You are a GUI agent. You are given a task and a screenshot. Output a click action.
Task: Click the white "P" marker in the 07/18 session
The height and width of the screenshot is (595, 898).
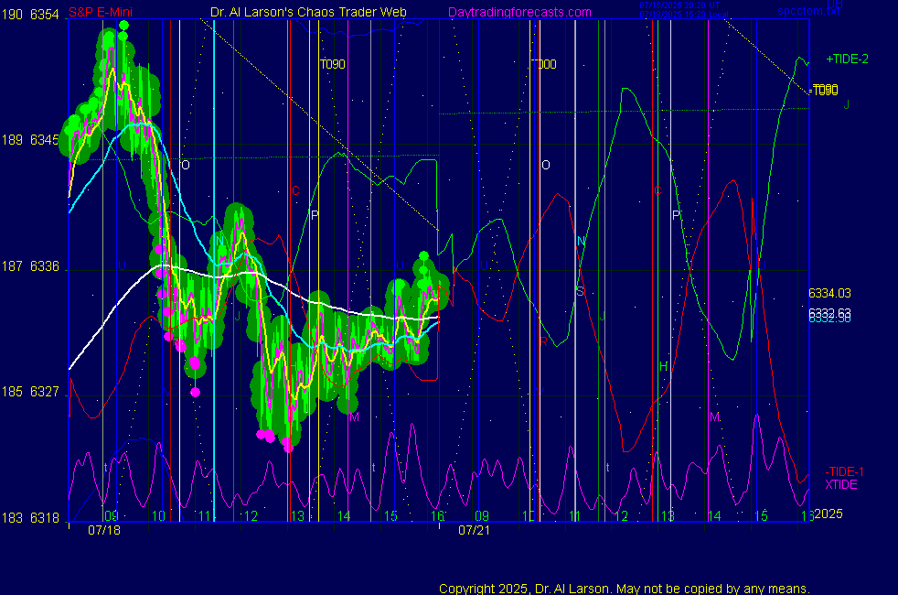point(315,215)
